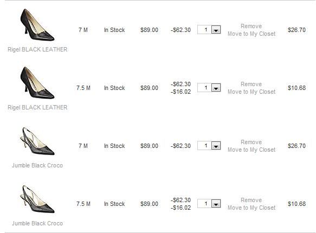The image size is (316, 233).
Task: Remove the Jumble Black Croco 7 M item
Action: [251, 142]
